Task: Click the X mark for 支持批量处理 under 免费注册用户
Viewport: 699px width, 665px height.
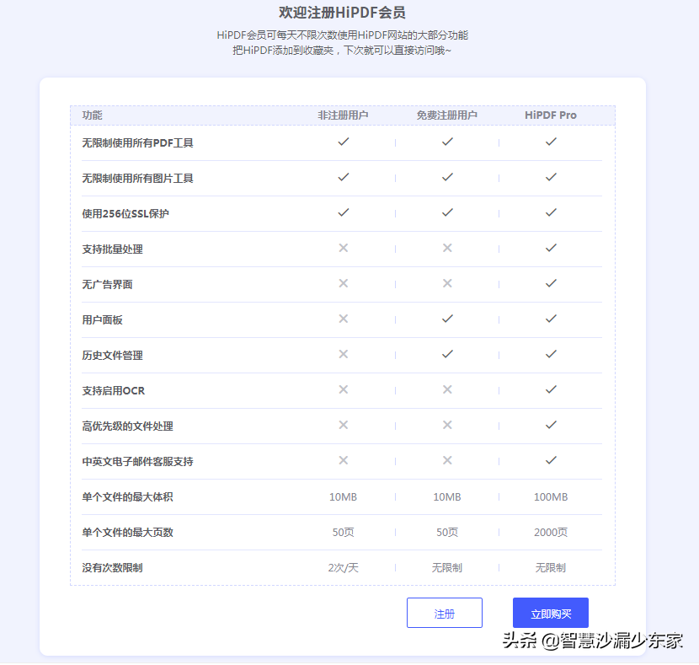Action: click(x=447, y=248)
